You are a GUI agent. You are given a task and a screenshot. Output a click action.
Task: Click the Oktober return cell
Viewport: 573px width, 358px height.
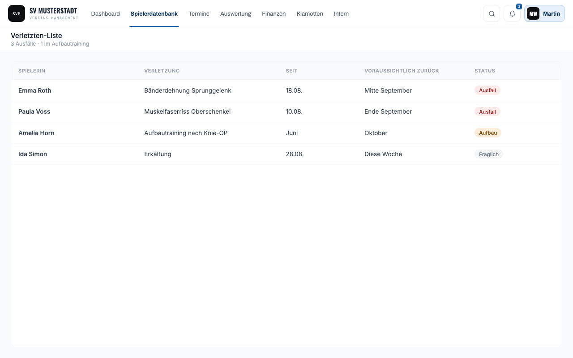pyautogui.click(x=376, y=133)
